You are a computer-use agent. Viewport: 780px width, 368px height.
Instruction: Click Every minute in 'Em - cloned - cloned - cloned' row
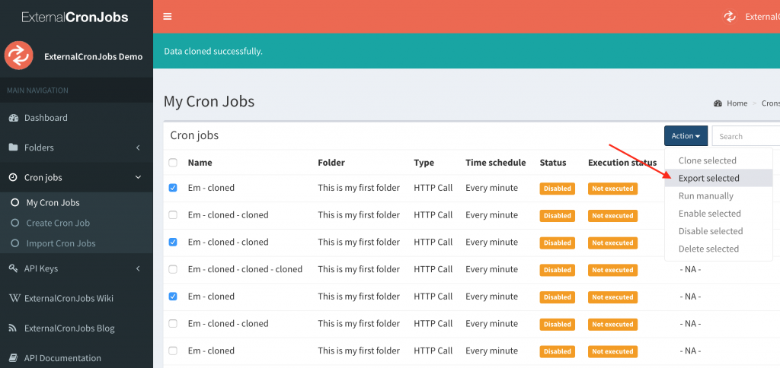491,269
